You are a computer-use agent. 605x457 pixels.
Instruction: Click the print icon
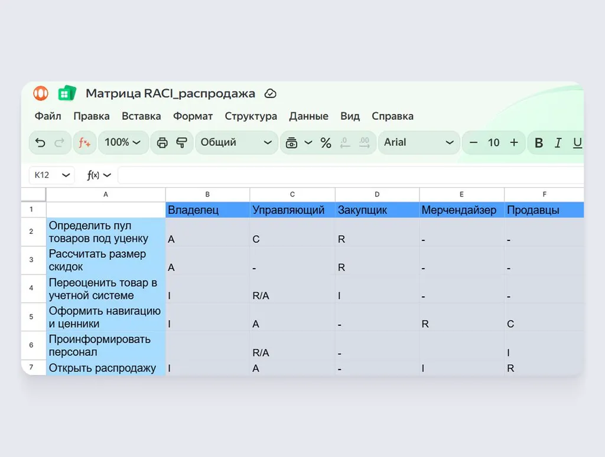[x=162, y=143]
